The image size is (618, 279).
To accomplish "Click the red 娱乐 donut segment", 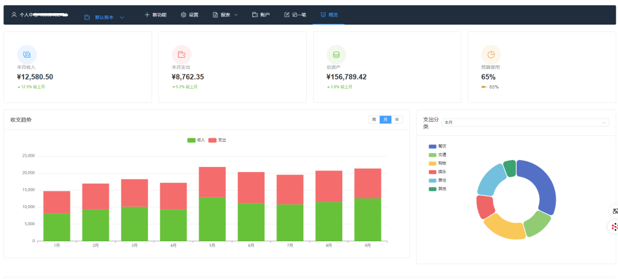I will click(x=485, y=206).
